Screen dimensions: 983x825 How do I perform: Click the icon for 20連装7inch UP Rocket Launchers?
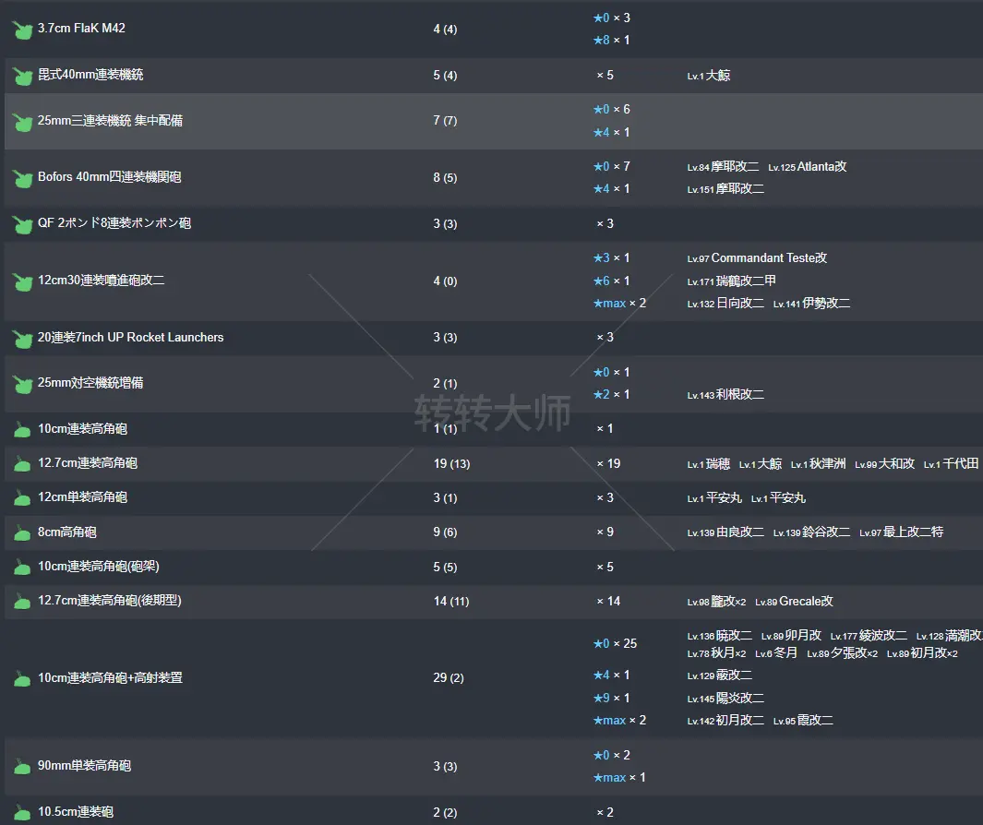(22, 339)
